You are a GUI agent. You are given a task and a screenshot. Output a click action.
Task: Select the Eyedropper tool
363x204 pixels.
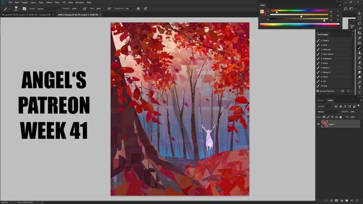(x=359, y=38)
